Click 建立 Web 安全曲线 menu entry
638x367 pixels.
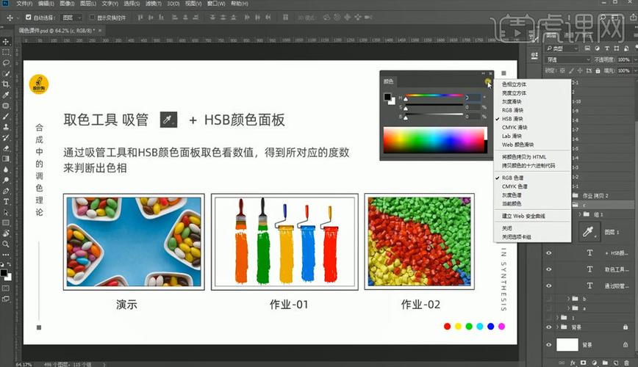[x=523, y=216]
